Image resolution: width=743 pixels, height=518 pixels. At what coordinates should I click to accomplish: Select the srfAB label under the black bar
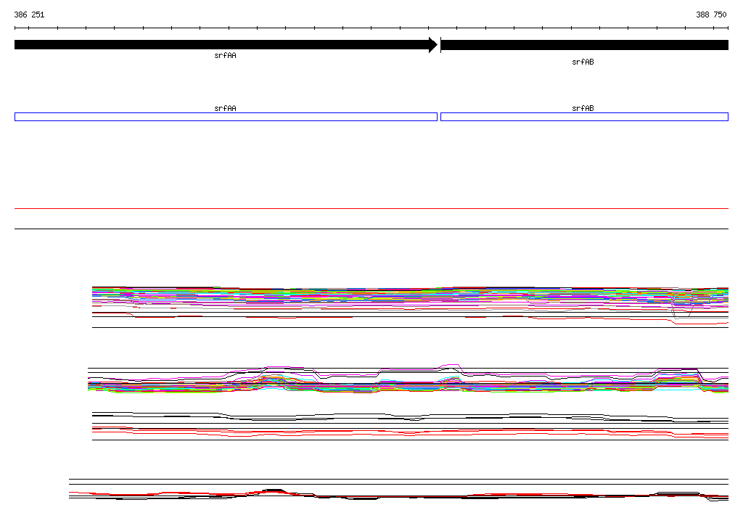click(x=583, y=62)
